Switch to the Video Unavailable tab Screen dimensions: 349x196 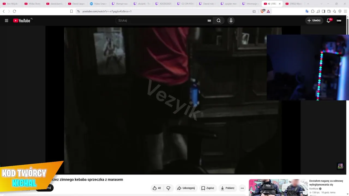[x=98, y=4]
